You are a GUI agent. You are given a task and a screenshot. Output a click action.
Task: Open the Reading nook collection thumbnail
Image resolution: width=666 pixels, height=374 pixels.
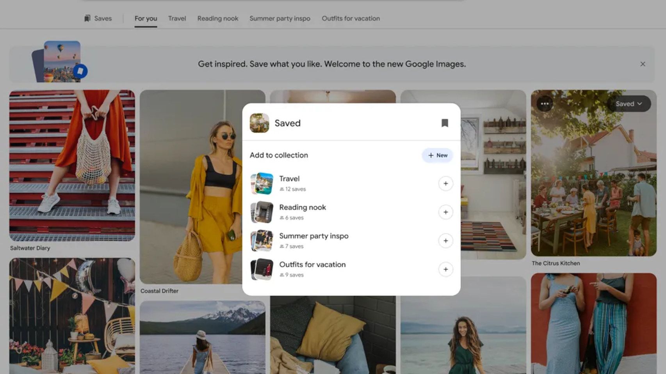262,212
